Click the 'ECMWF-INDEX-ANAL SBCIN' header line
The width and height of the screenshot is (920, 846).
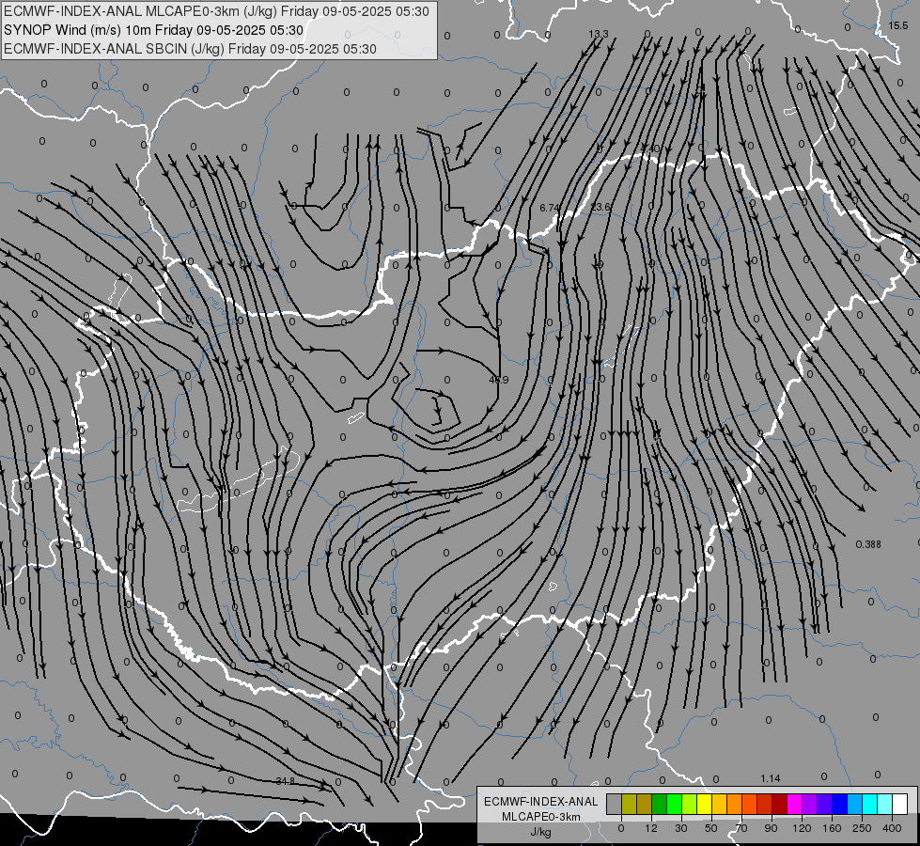(x=190, y=49)
